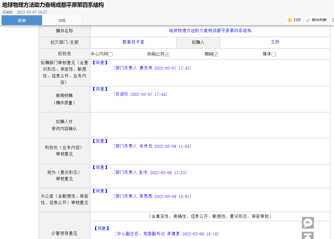Toggle the 外网公开 checkbox
This screenshot has height=239, width=334.
(167, 54)
